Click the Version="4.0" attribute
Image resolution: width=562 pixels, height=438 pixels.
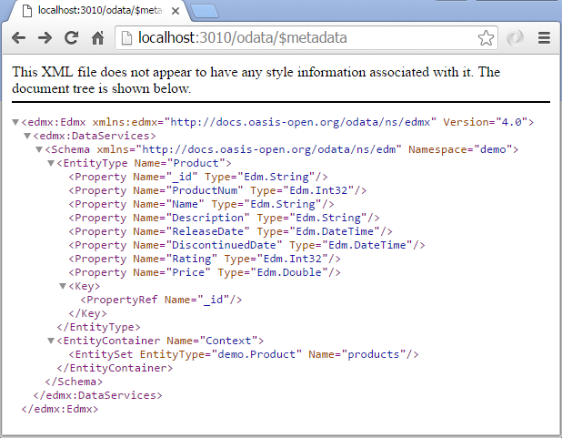click(485, 122)
